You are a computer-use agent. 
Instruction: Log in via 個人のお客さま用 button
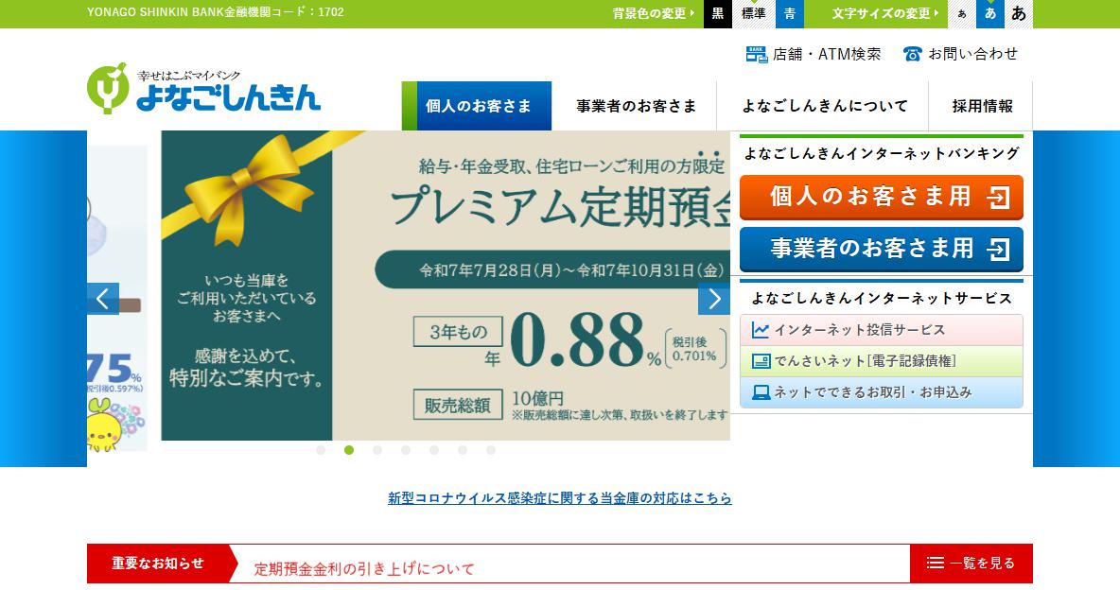point(882,198)
